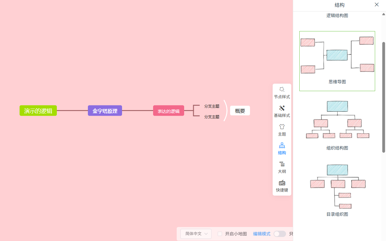Select the upper 分支主题 branch node
Image resolution: width=386 pixels, height=241 pixels.
[x=212, y=106]
